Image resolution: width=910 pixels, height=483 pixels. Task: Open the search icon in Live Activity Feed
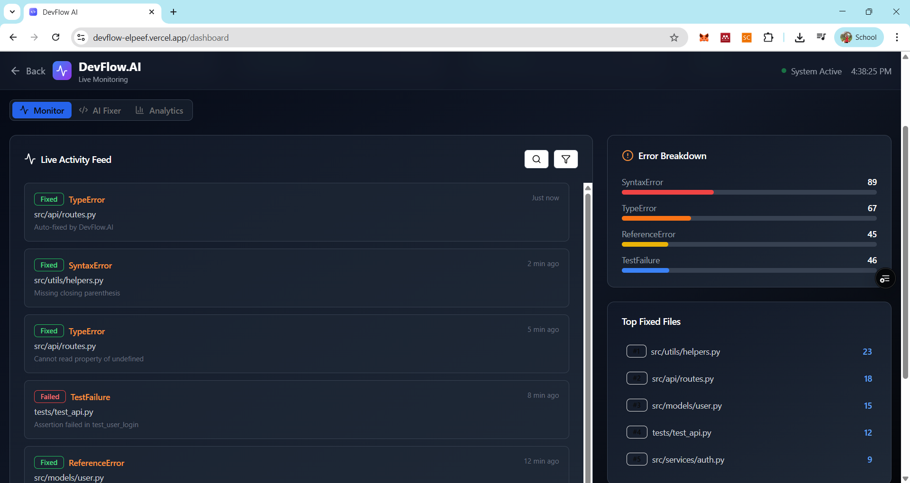(x=537, y=159)
